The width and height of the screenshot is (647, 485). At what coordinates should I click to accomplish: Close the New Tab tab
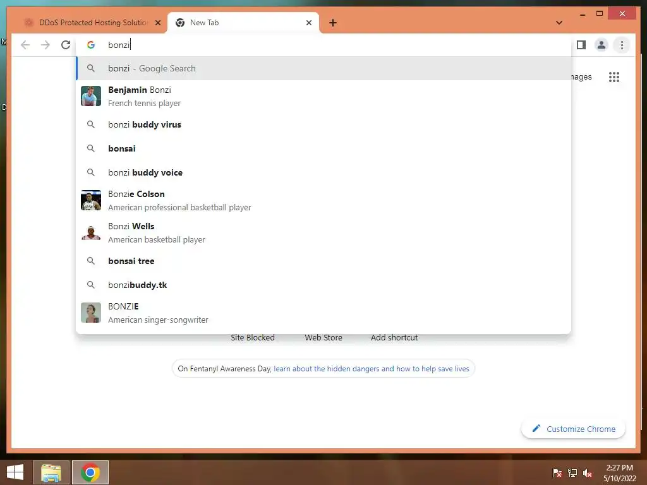click(x=308, y=23)
